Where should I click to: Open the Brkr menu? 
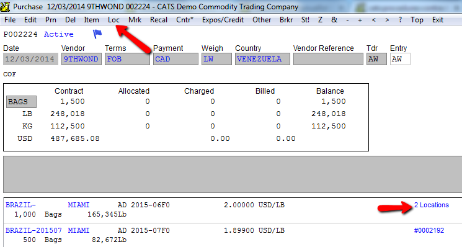[286, 20]
